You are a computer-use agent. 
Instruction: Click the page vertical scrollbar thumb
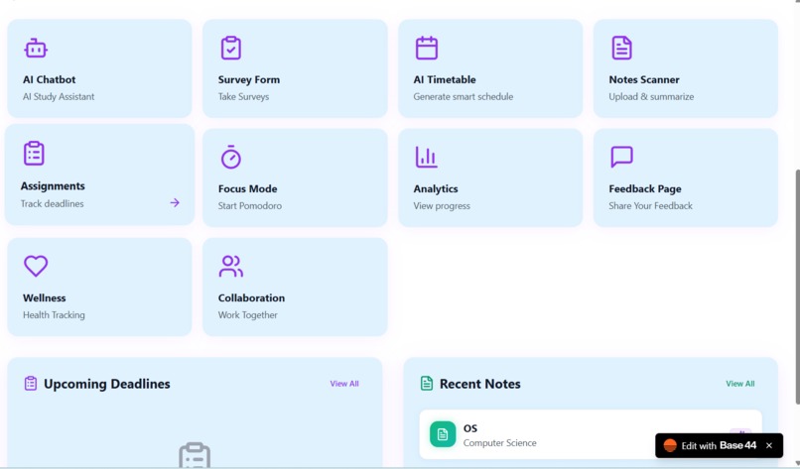(797, 287)
